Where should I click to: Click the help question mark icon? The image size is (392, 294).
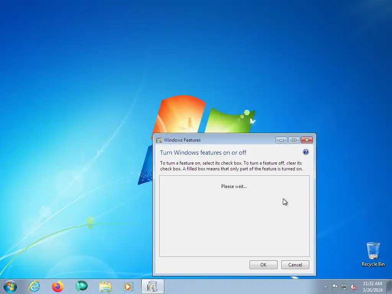305,152
